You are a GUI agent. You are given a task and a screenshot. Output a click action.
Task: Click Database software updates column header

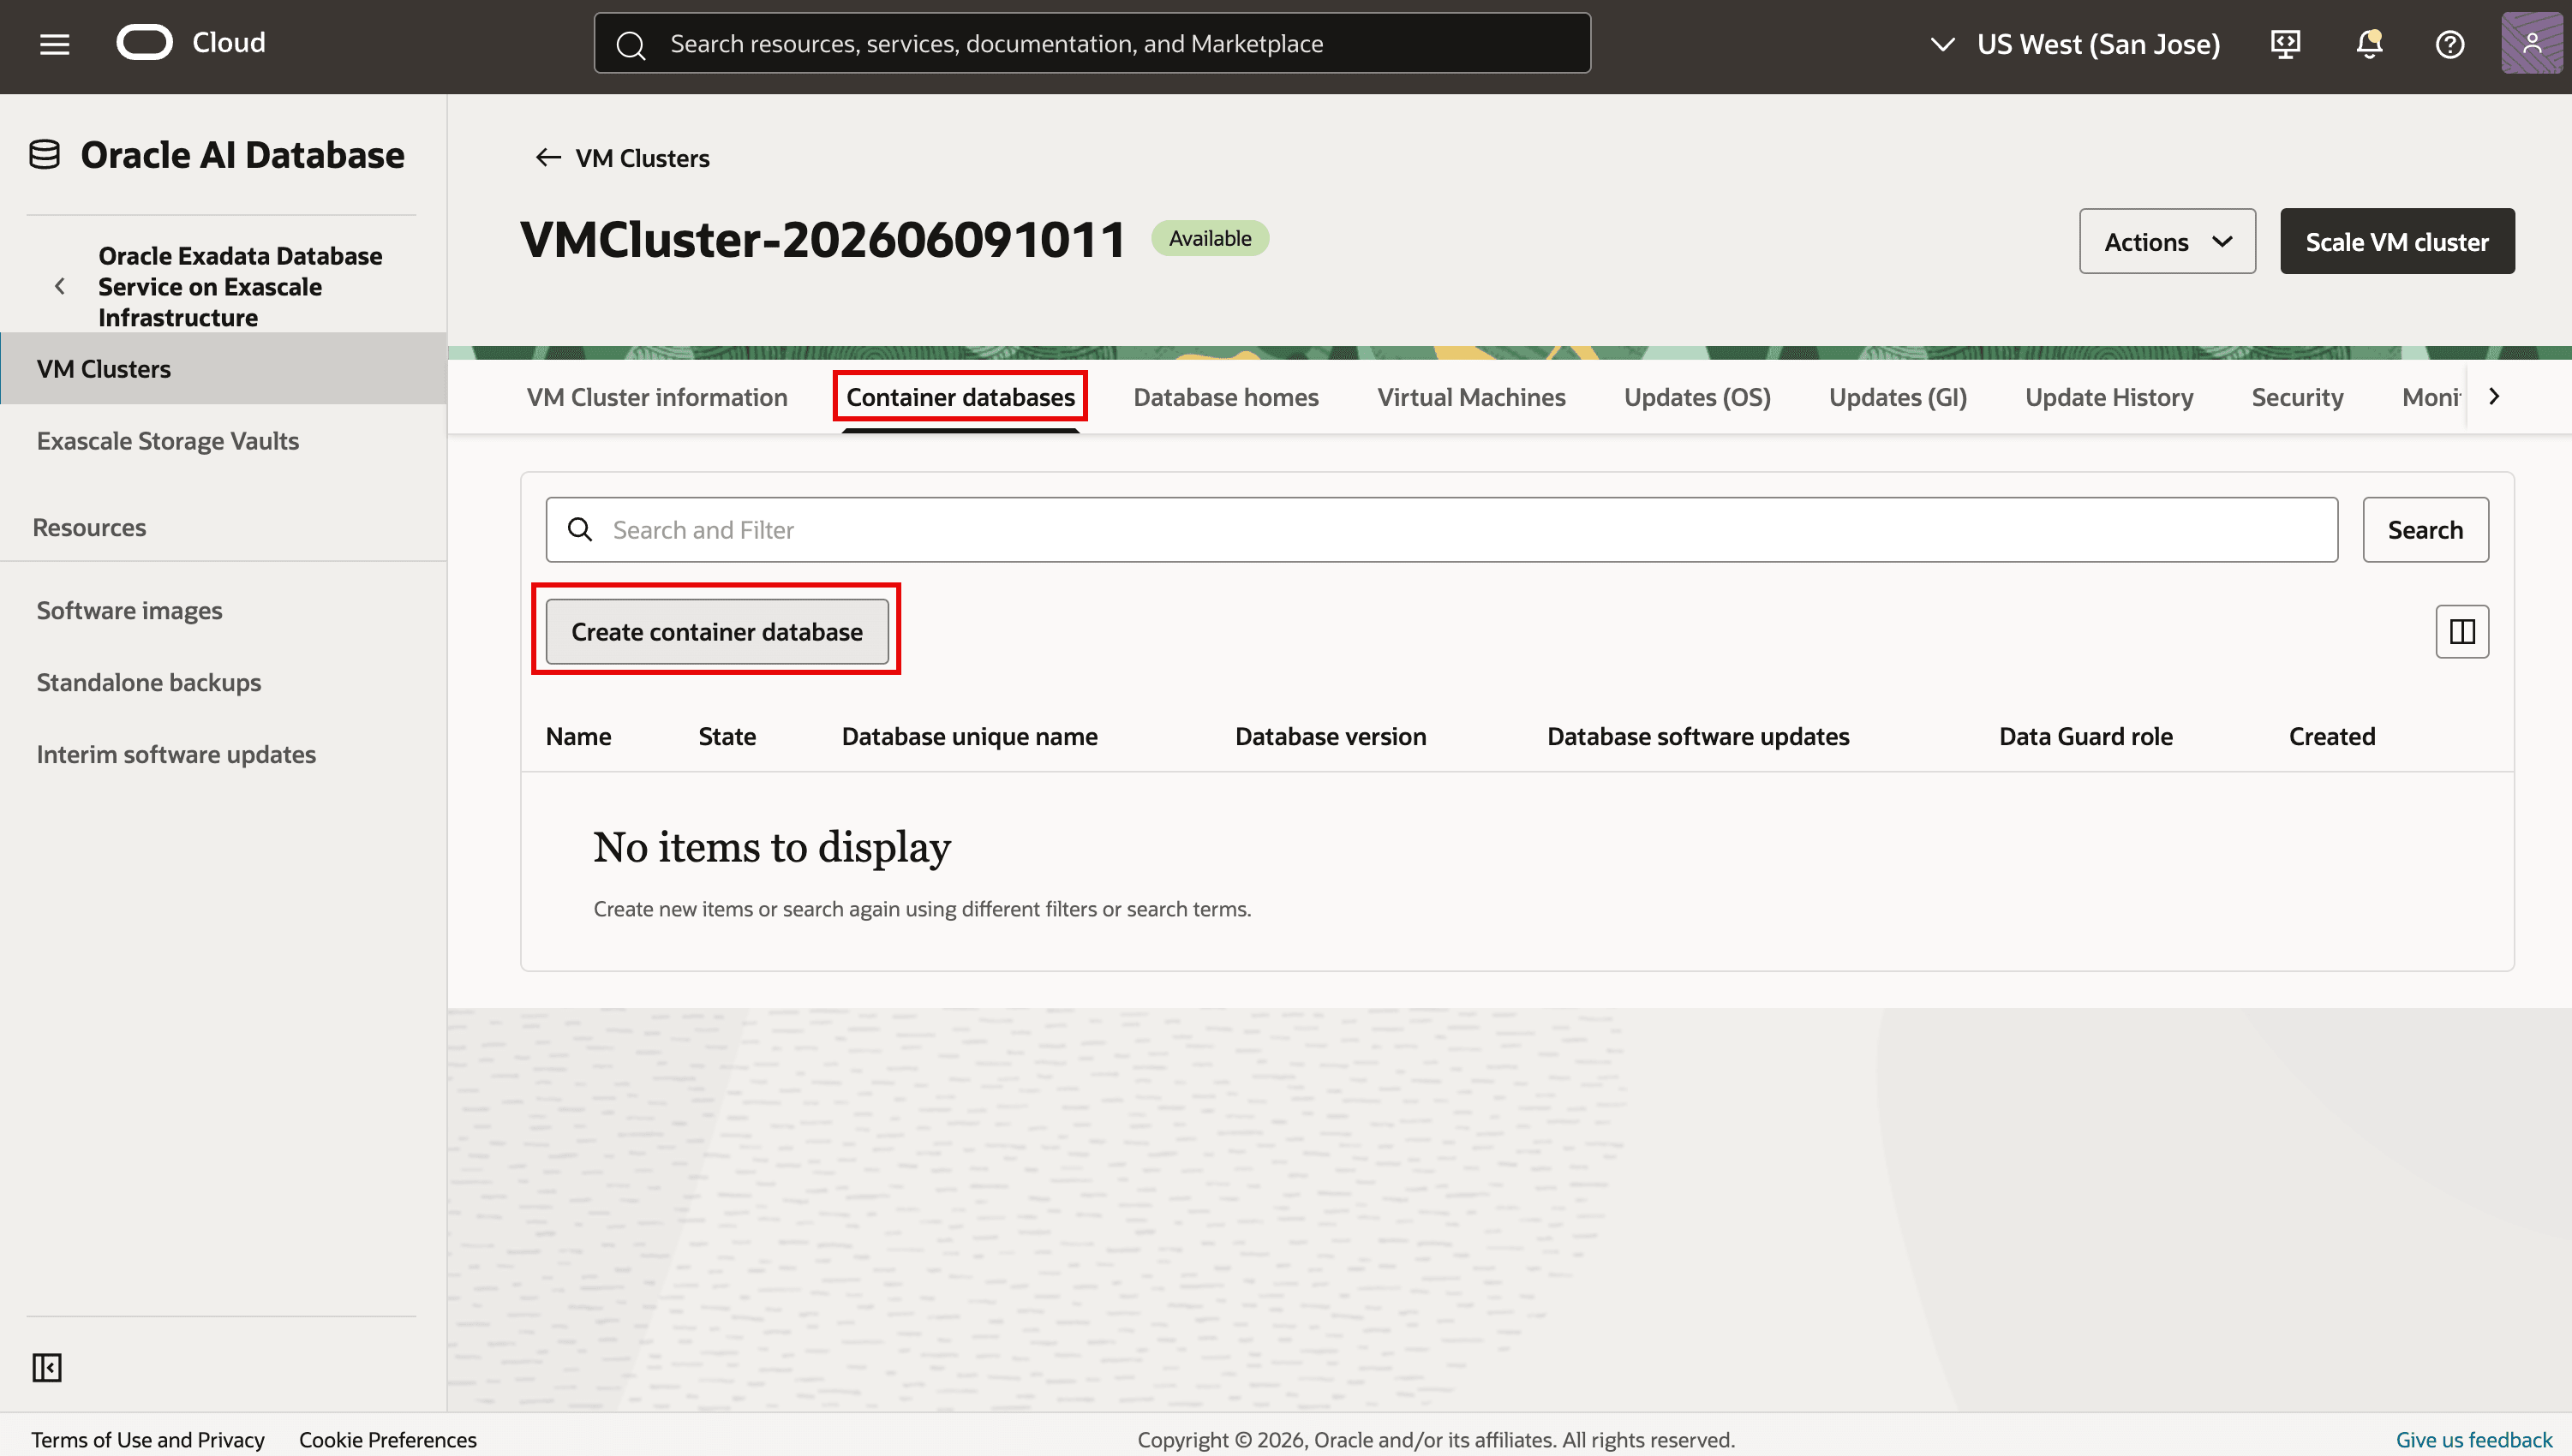coord(1698,736)
